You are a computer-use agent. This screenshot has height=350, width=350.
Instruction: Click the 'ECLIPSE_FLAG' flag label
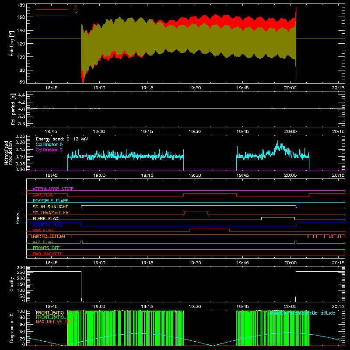pos(48,224)
